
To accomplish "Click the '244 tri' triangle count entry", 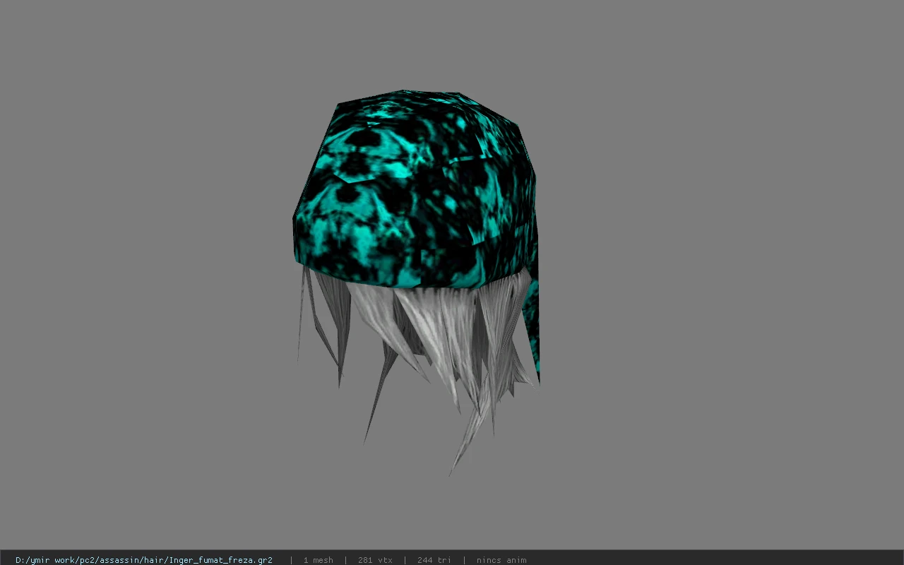I will (x=434, y=560).
